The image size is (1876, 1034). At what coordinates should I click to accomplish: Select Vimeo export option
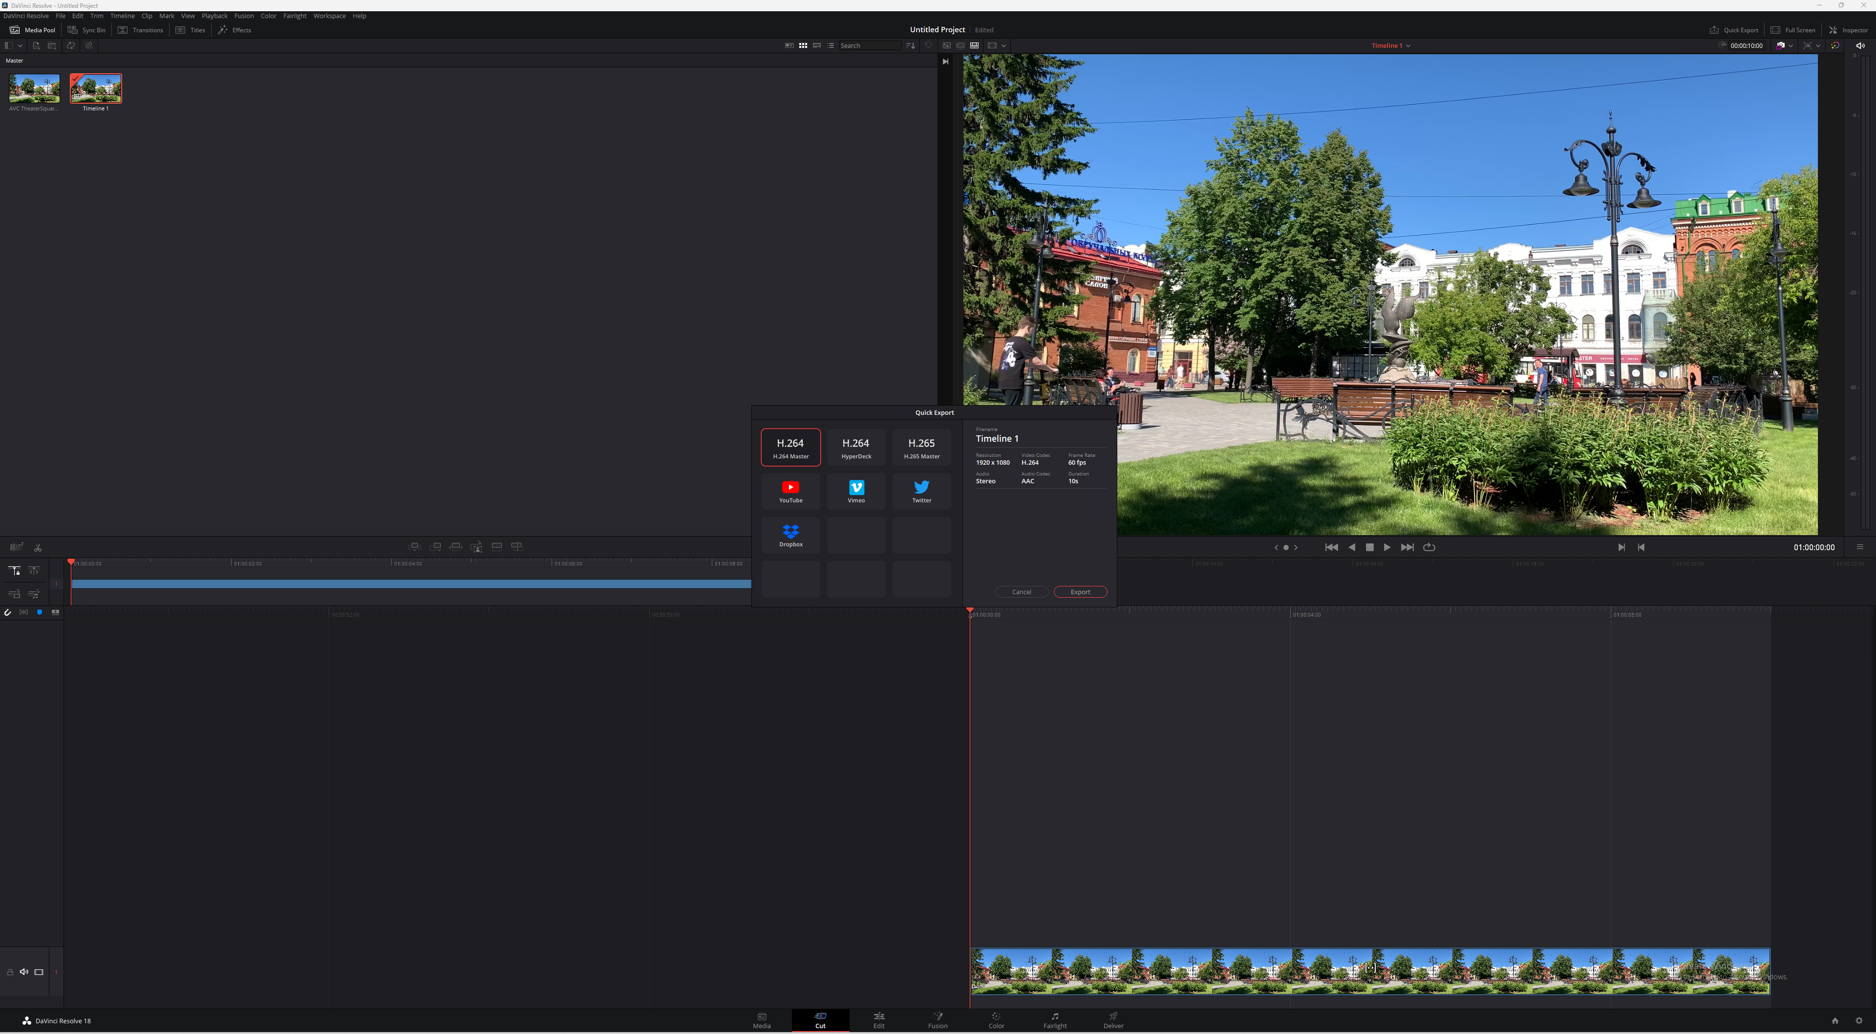point(856,491)
